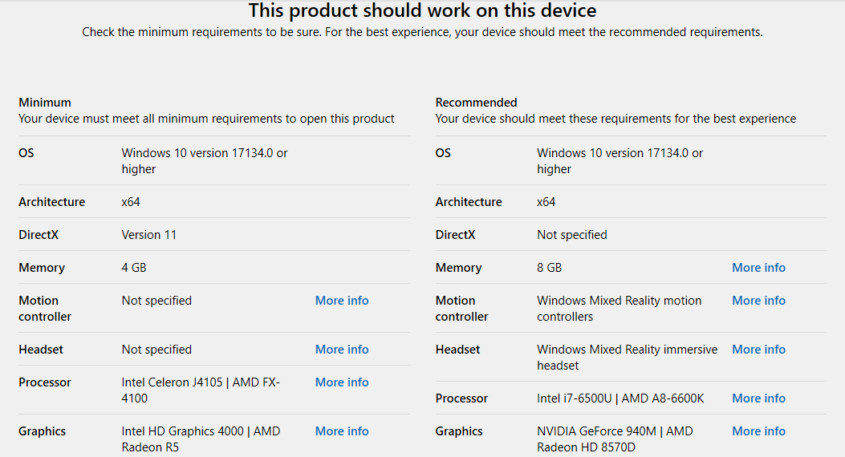Viewport: 845px width, 457px height.
Task: Open More info for recommended Graphics
Action: point(758,431)
